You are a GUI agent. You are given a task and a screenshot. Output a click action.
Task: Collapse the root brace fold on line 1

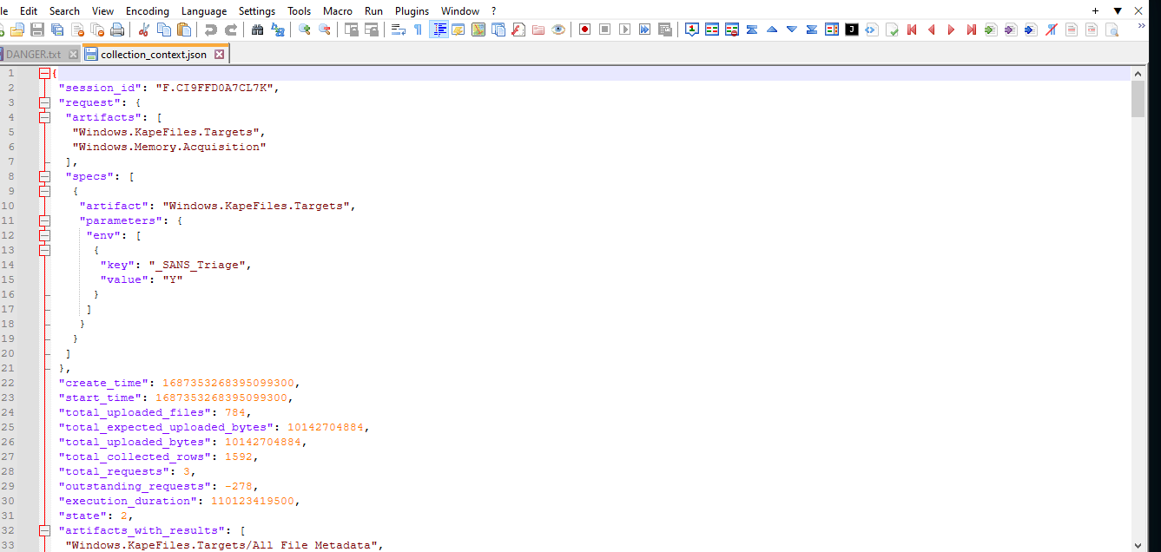[x=44, y=74]
